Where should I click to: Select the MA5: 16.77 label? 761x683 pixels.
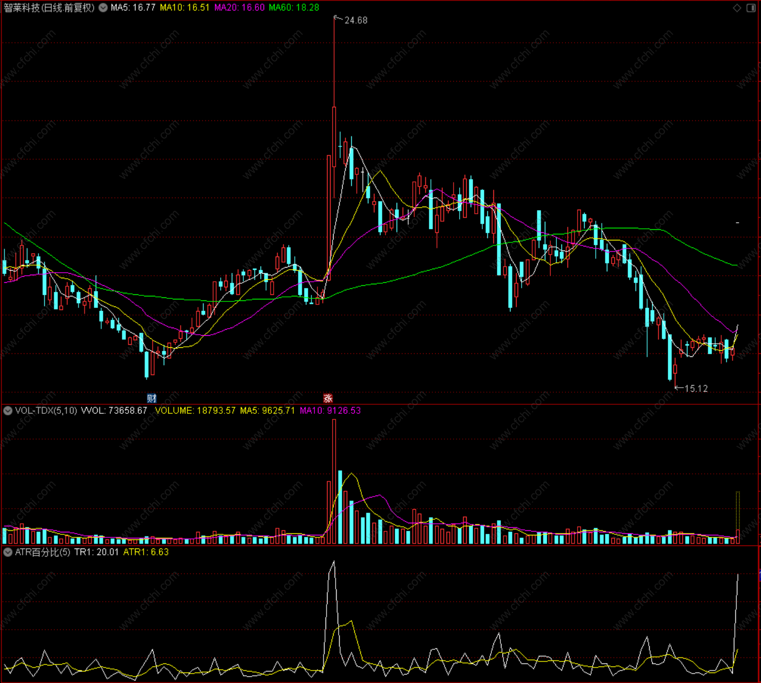point(133,8)
